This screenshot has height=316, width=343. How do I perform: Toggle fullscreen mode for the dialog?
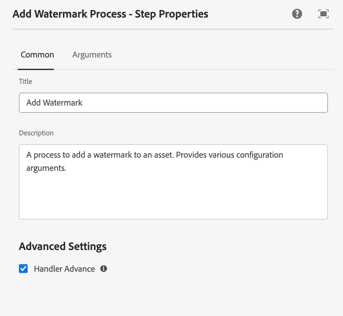pos(323,14)
